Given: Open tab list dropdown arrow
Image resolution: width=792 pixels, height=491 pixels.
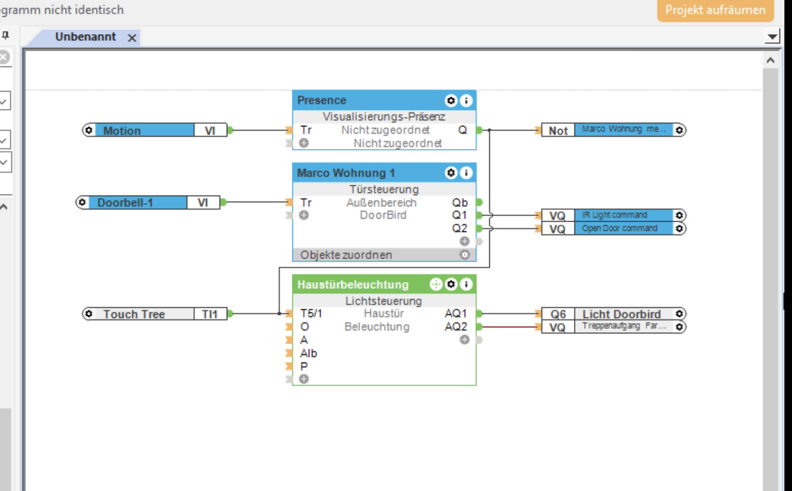Looking at the screenshot, I should pos(772,37).
